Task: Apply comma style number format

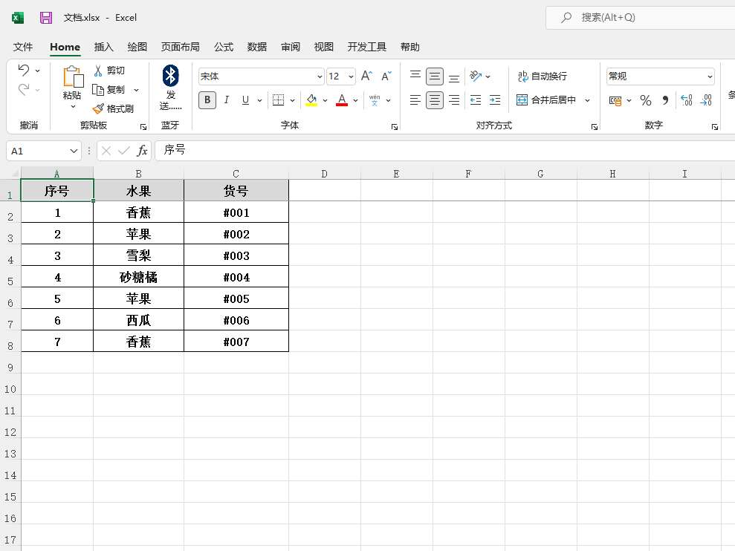Action: click(x=665, y=100)
